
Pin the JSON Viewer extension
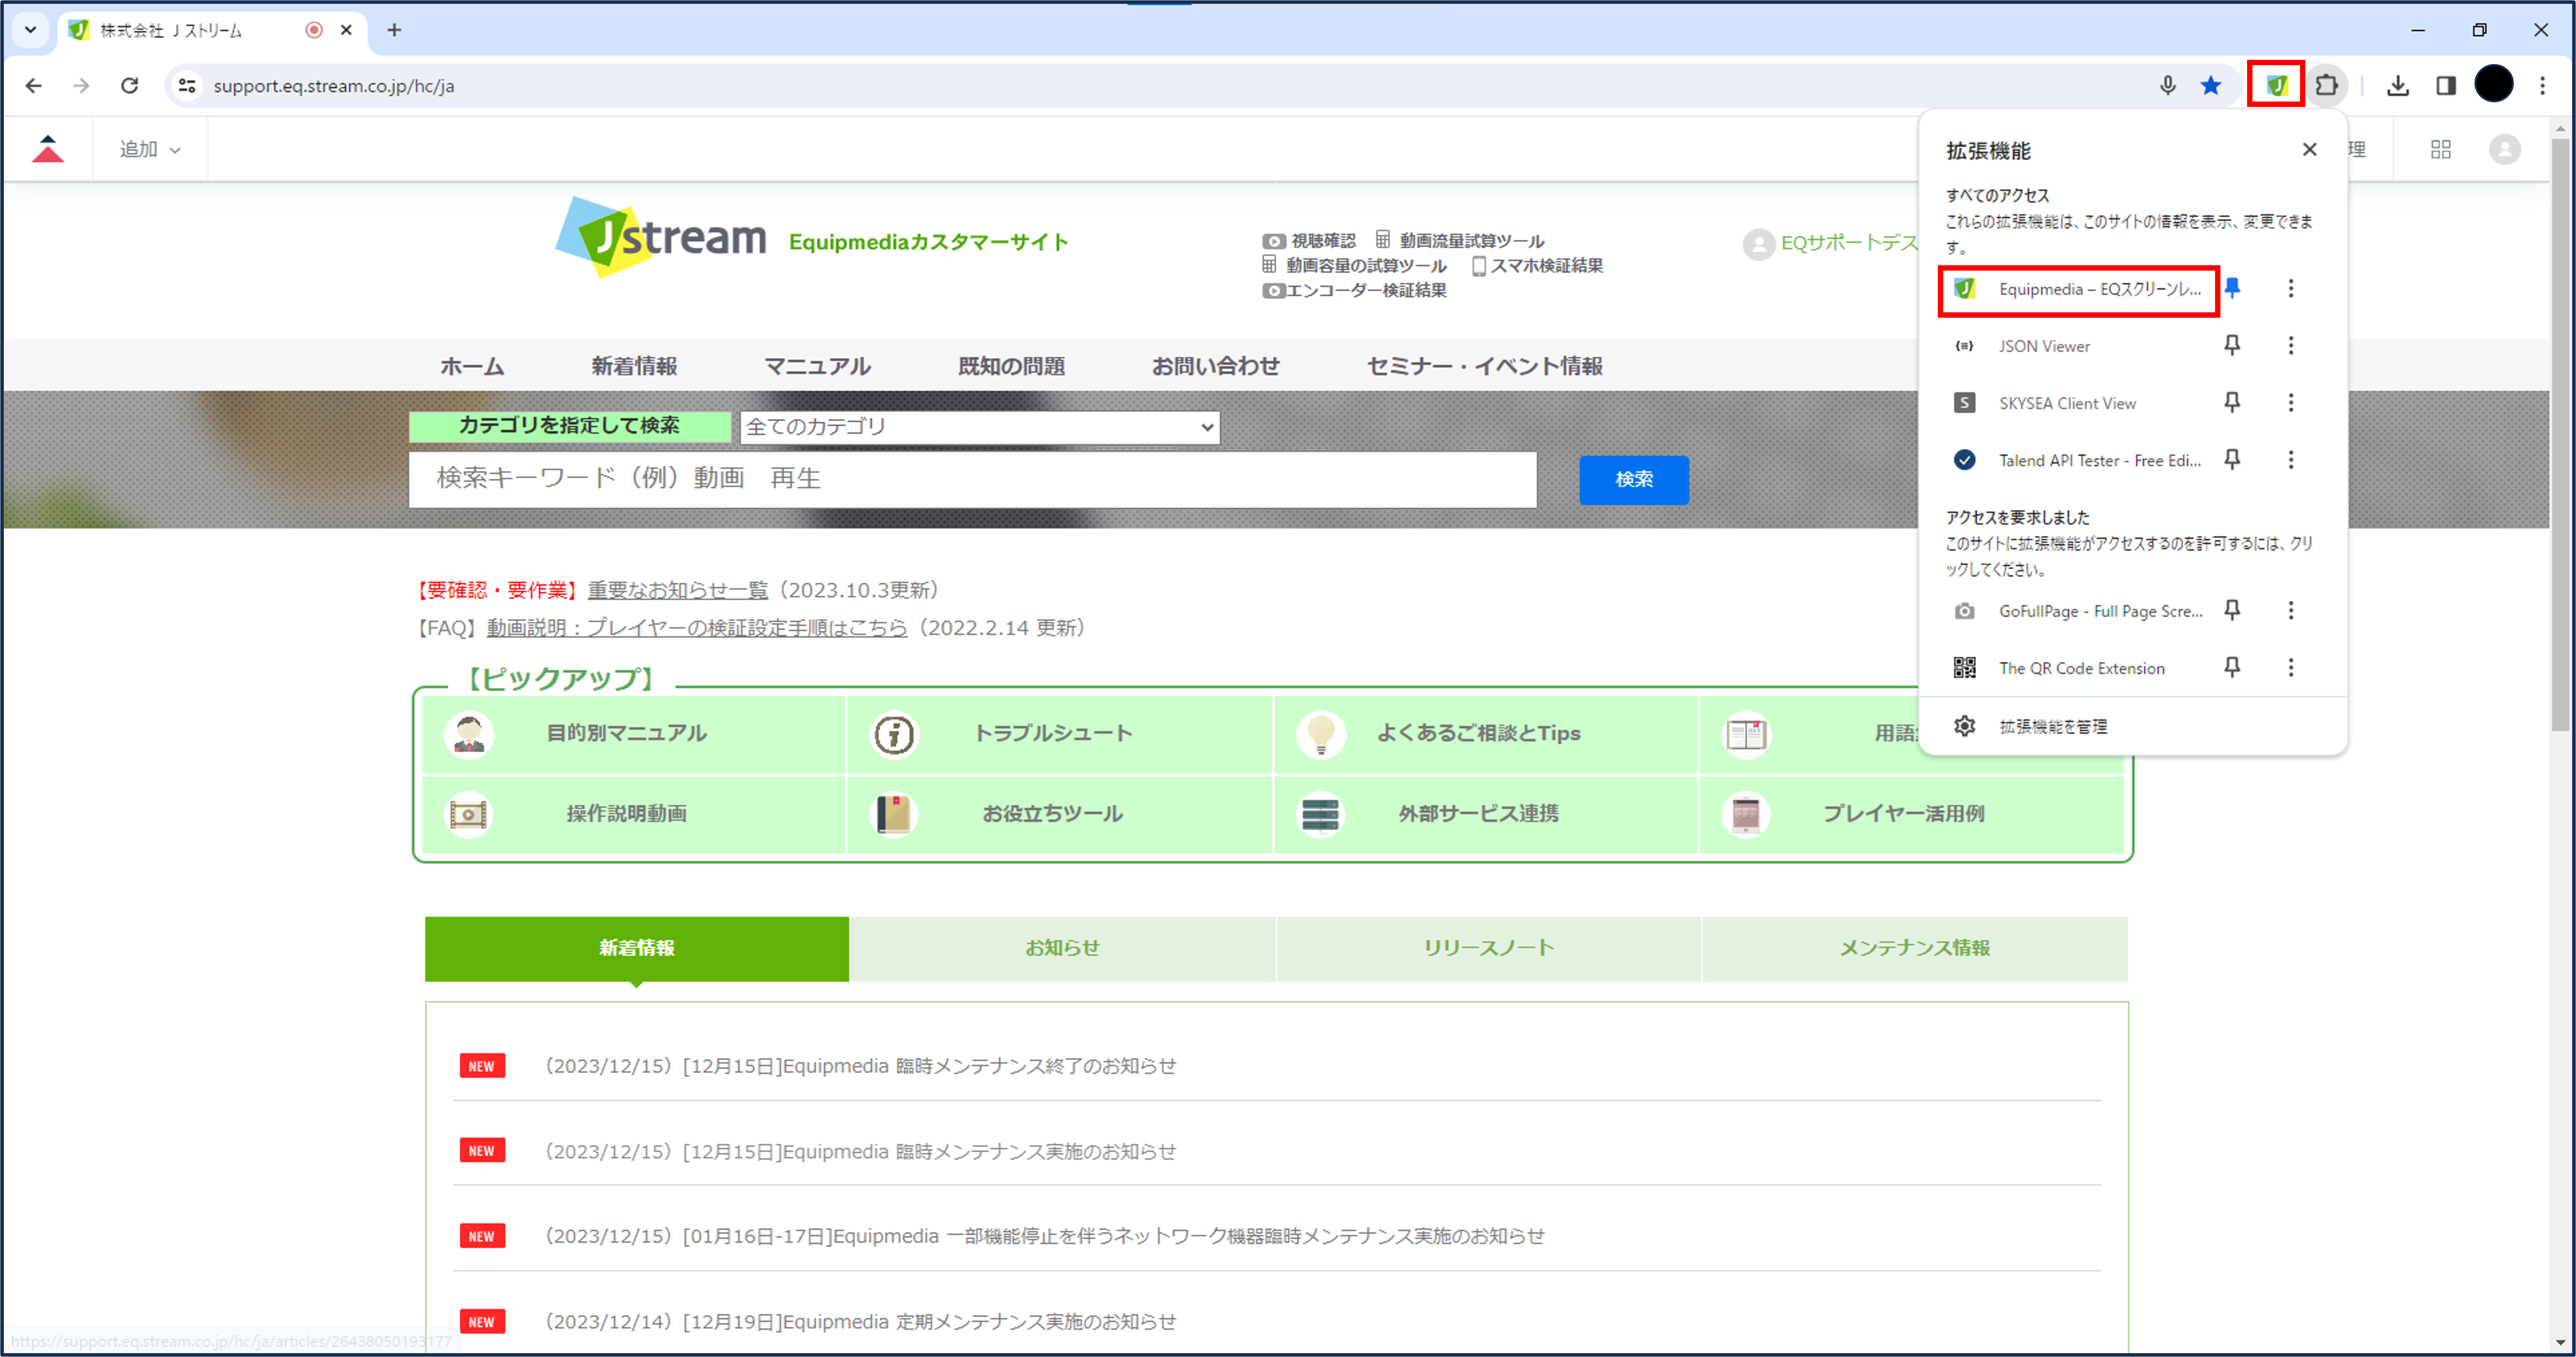pos(2232,345)
